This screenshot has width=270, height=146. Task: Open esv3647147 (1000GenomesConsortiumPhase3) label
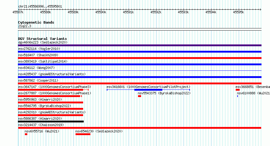(x=55, y=87)
